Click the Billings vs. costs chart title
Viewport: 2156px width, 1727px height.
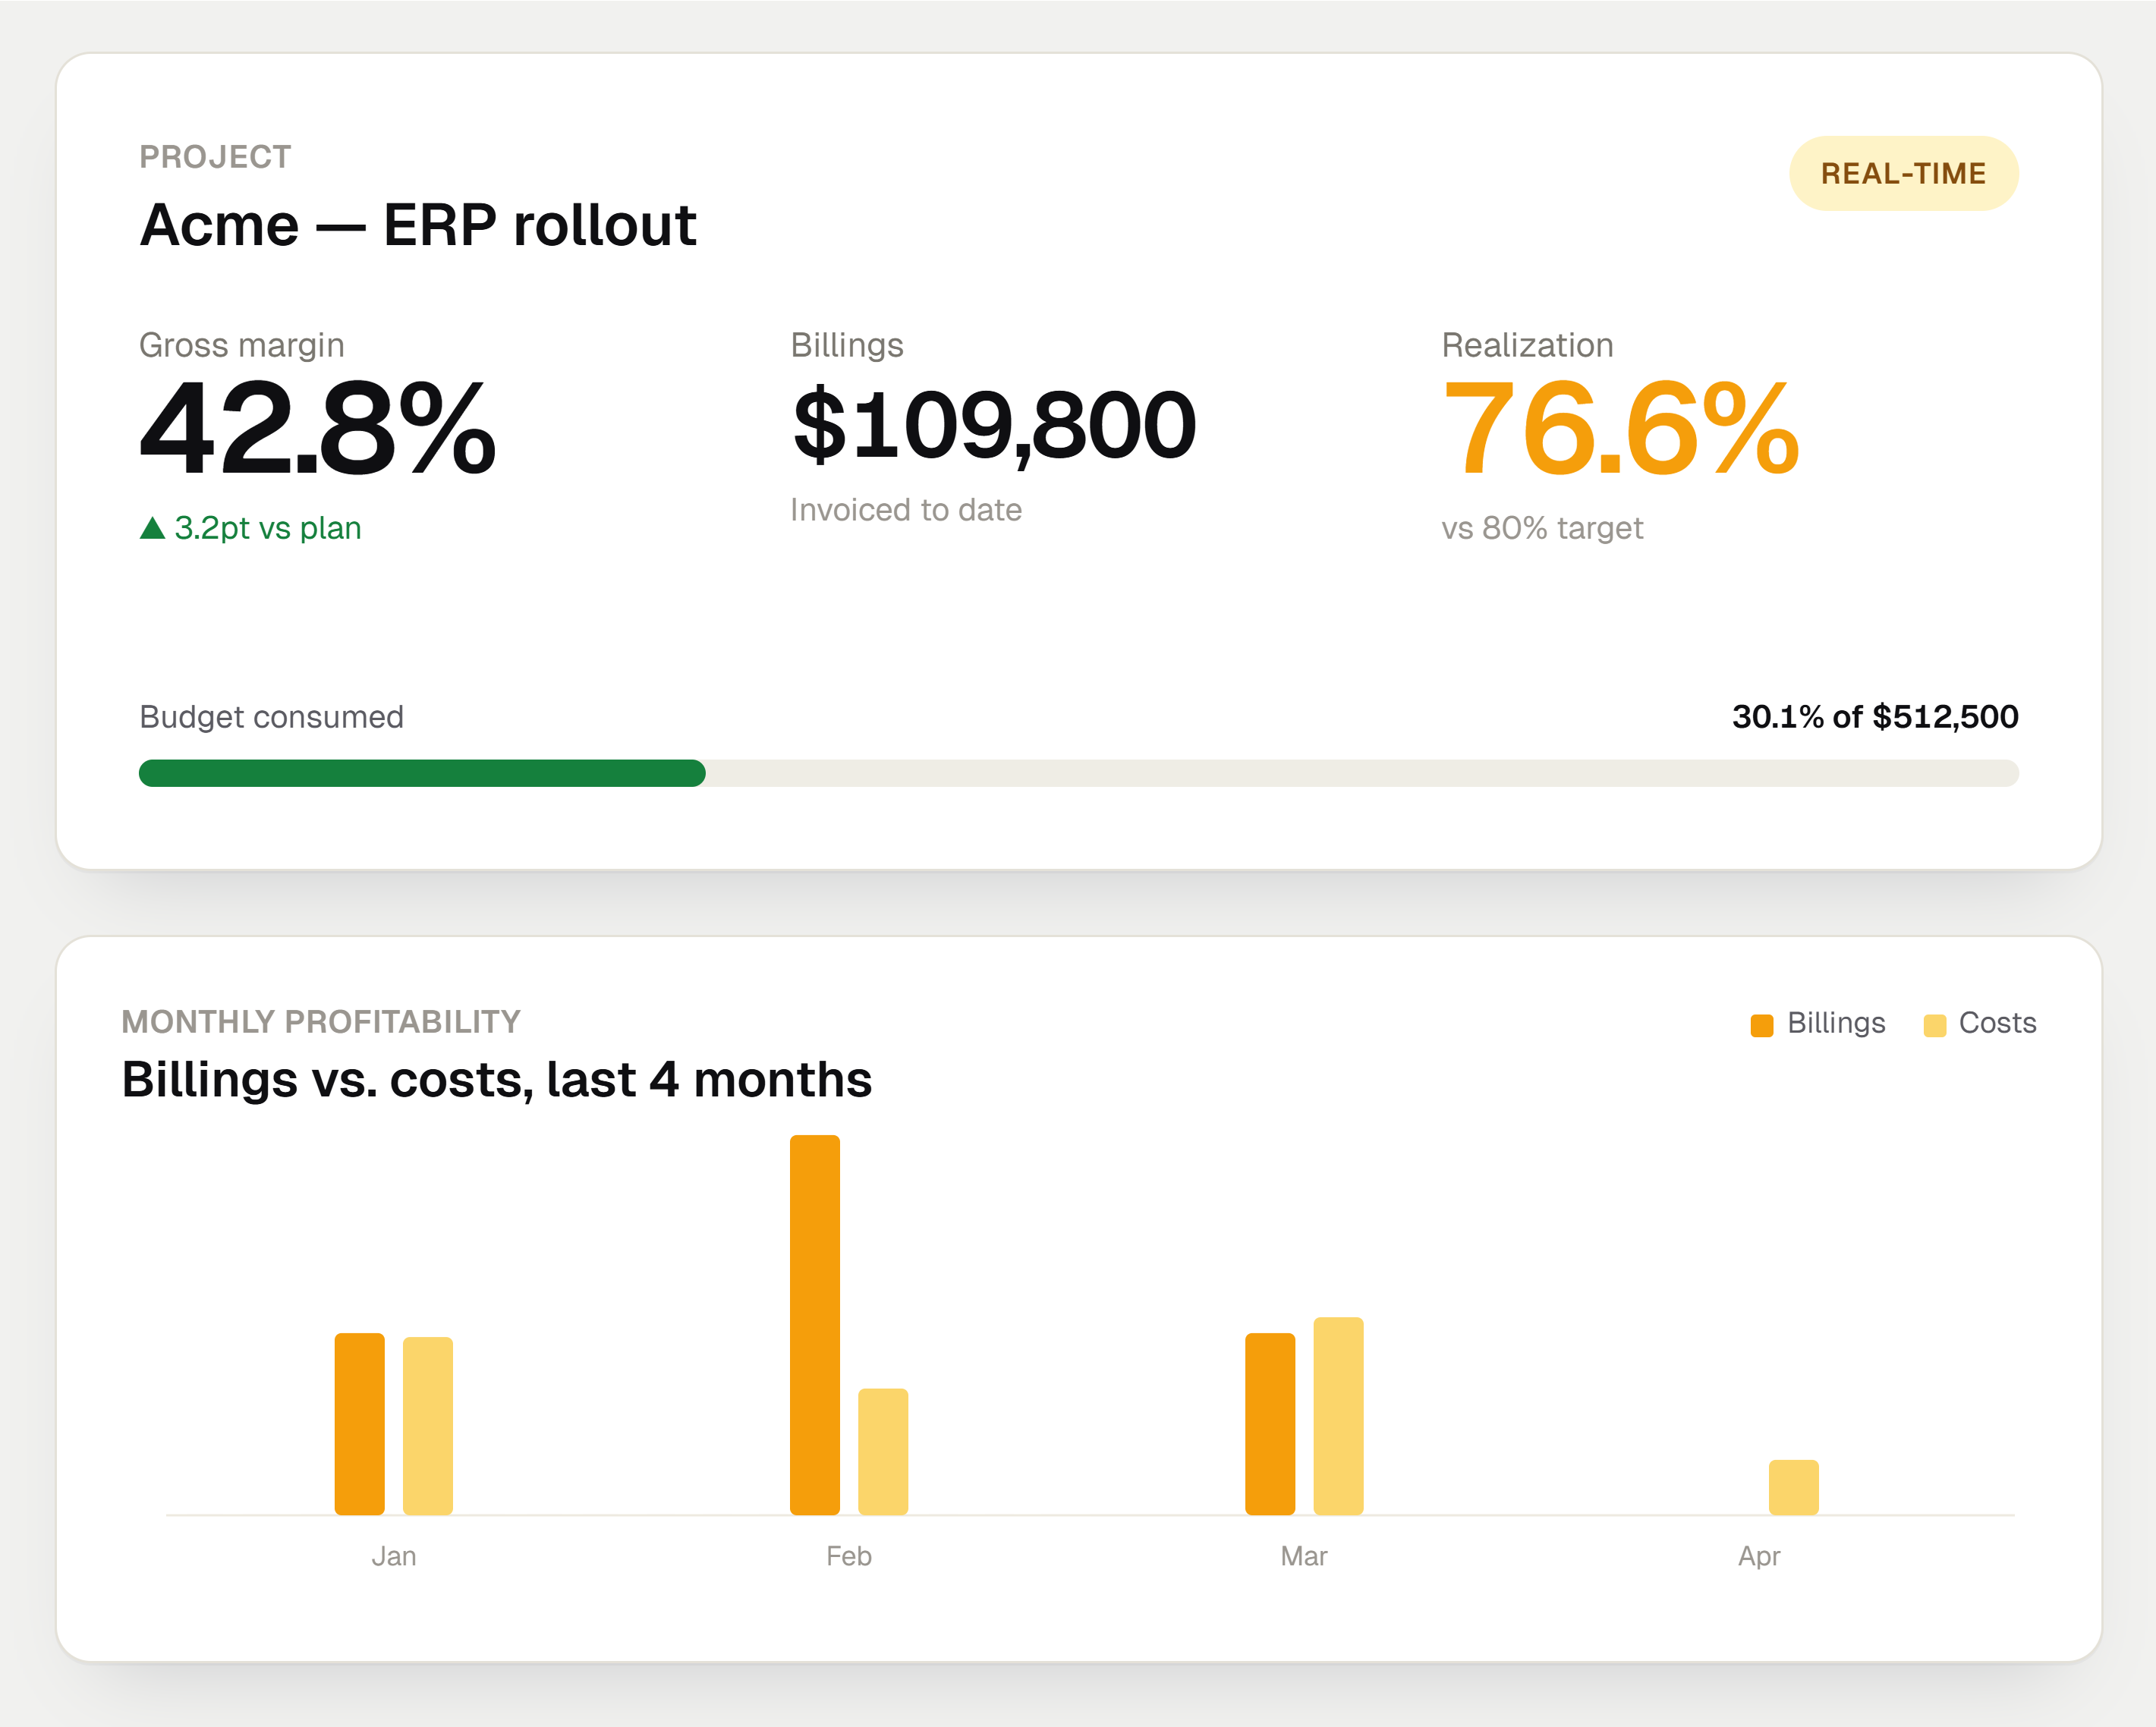pos(497,1080)
